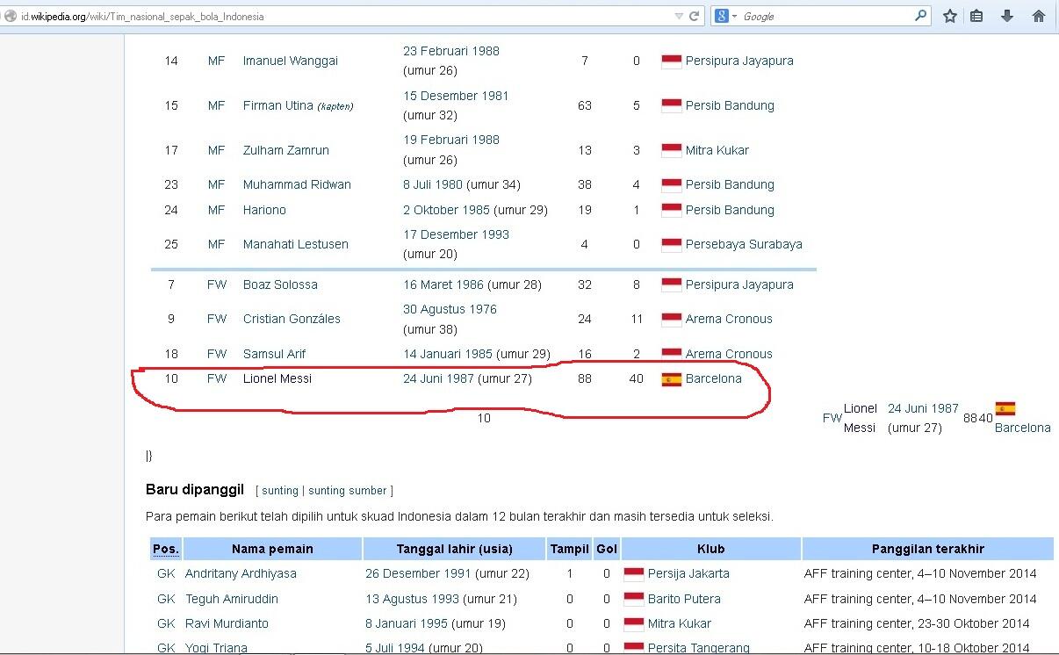Click FW position link for Boaz Solossa

(217, 284)
